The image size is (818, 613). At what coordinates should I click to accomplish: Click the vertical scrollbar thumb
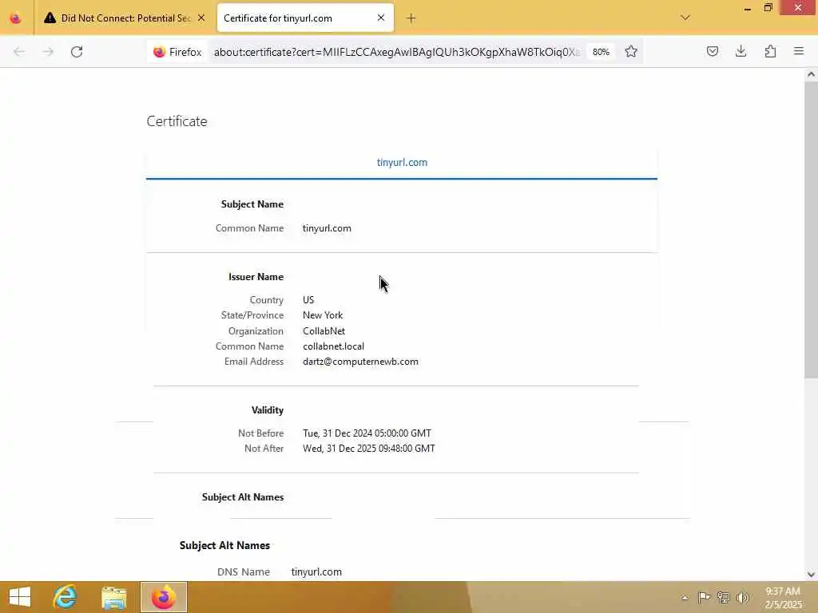coord(812,229)
